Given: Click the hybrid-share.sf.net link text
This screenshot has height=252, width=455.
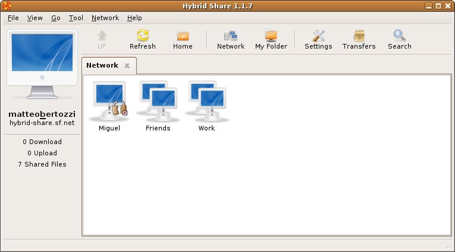Looking at the screenshot, I should tap(42, 123).
